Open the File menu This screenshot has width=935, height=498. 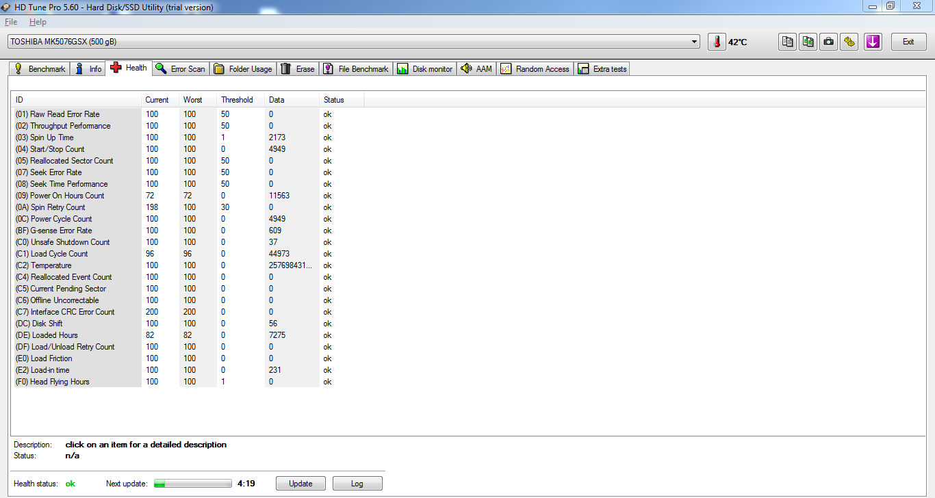[x=11, y=22]
